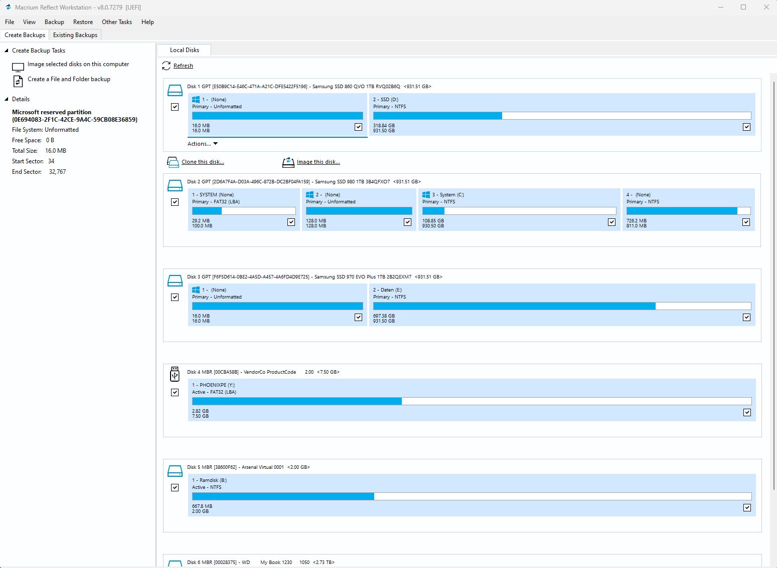Open the File menu
Image resolution: width=777 pixels, height=568 pixels.
(x=10, y=22)
